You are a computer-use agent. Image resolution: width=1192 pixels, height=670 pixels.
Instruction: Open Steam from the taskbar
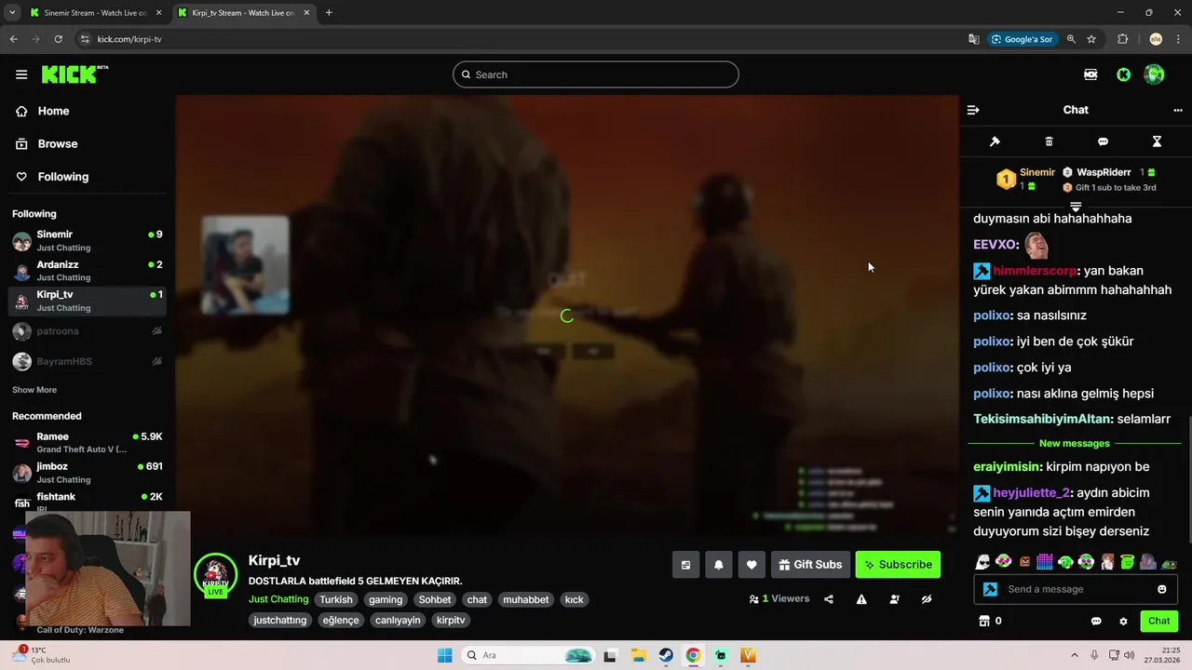(666, 655)
